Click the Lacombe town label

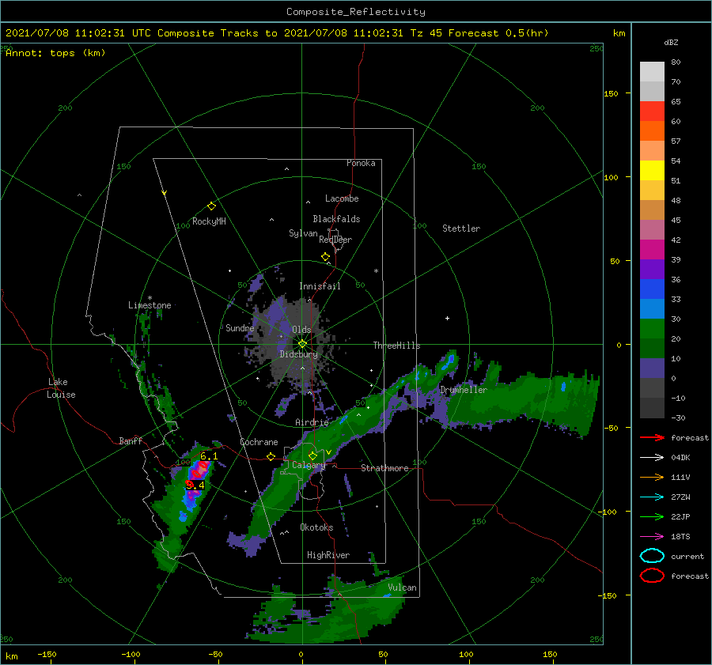click(x=342, y=198)
